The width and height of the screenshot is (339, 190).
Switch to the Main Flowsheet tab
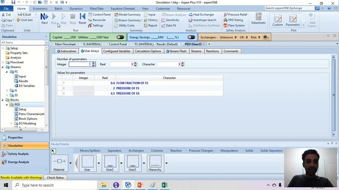[x=65, y=44]
